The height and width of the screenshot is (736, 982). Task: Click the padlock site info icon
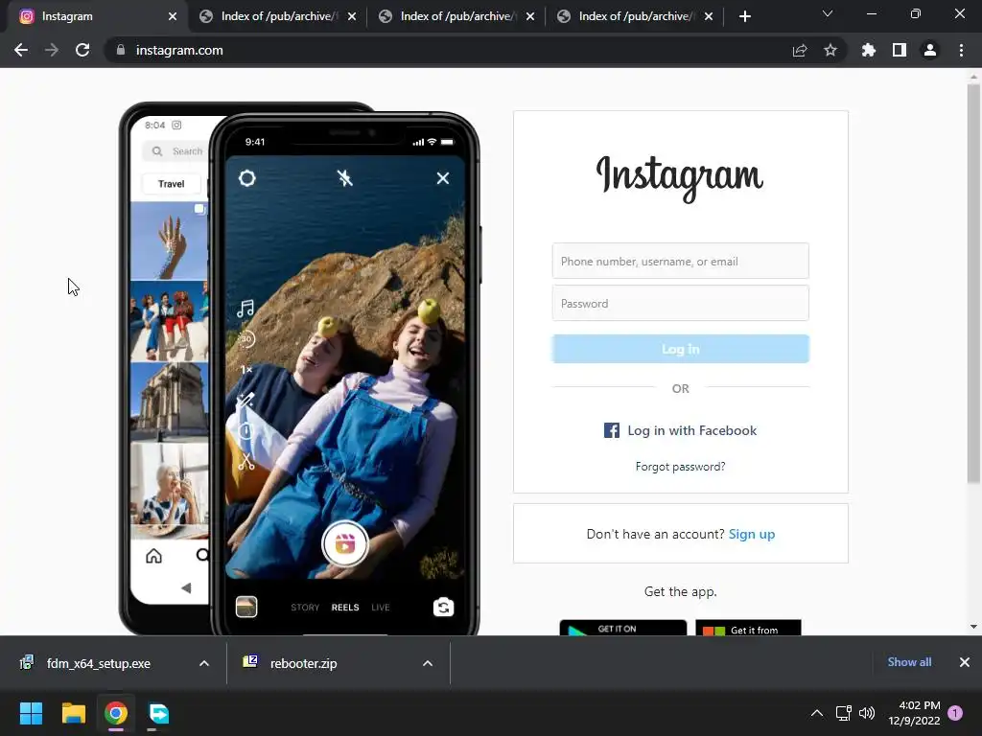(x=121, y=50)
